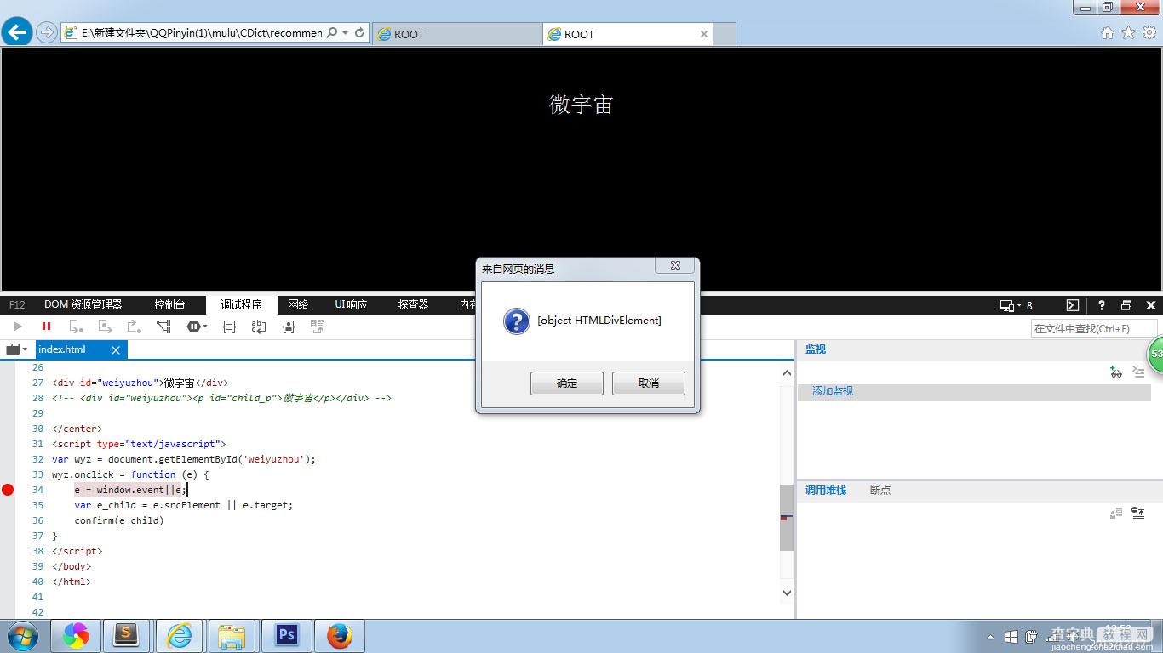
Task: Switch to the 断点 breakpoints tab
Action: click(x=880, y=491)
